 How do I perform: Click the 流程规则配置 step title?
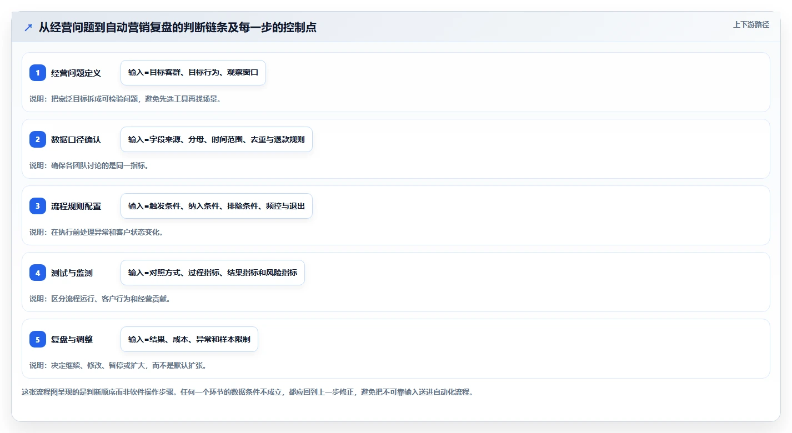click(x=76, y=206)
